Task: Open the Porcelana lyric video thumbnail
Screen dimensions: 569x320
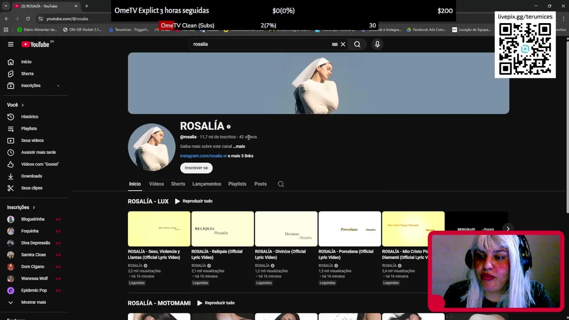Action: click(350, 229)
